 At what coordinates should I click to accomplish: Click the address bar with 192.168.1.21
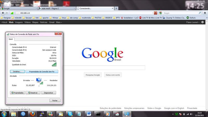[x=85, y=13]
